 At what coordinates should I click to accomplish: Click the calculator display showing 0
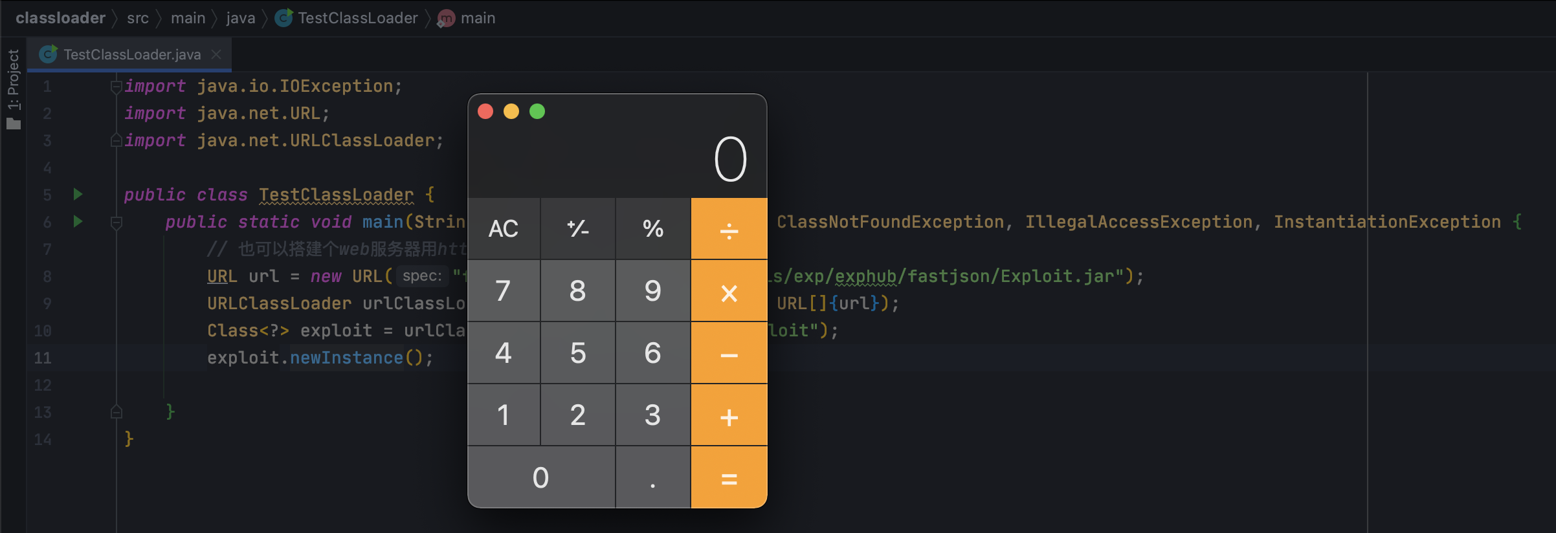pyautogui.click(x=730, y=159)
